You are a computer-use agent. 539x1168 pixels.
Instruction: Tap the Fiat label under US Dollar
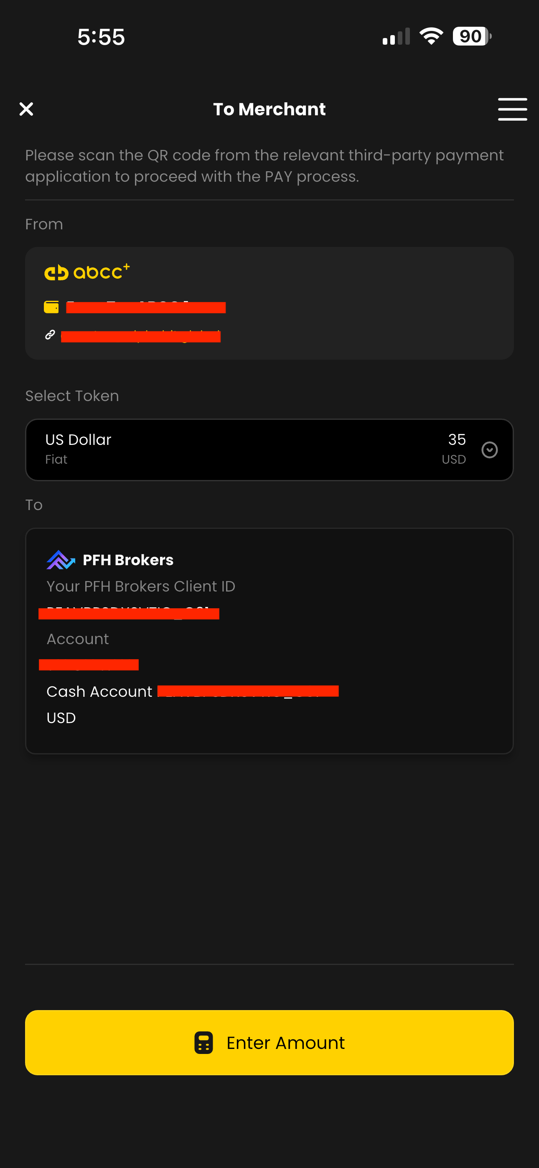click(56, 460)
